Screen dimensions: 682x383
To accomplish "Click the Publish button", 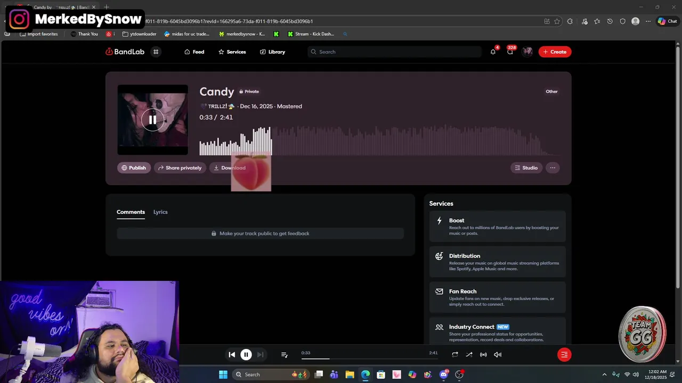I will click(134, 168).
